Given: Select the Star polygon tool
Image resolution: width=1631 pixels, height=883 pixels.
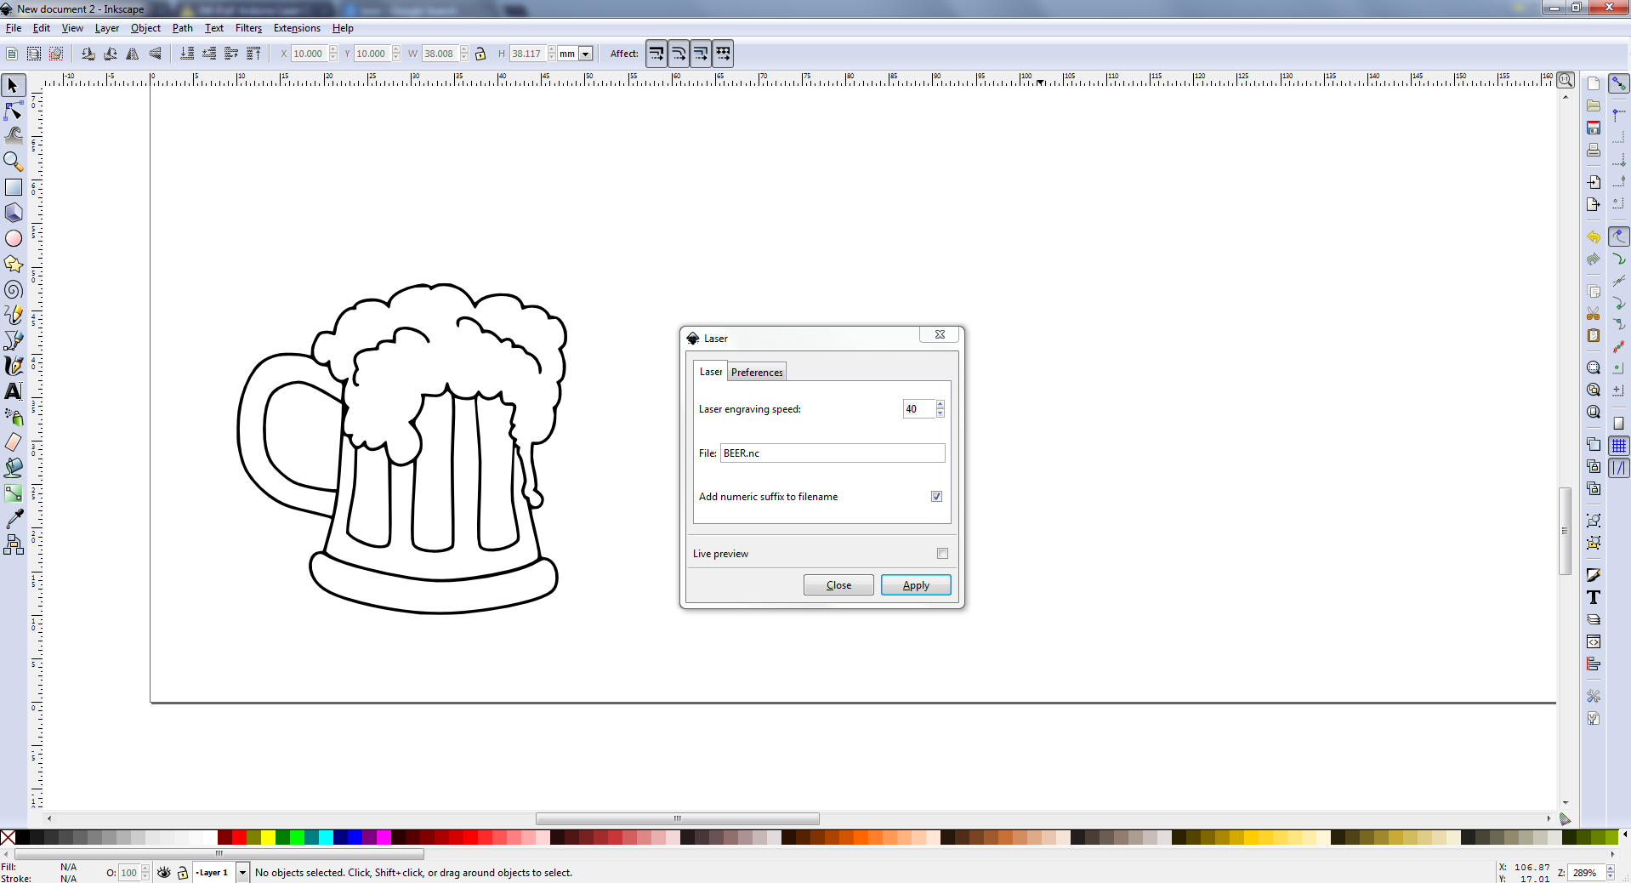Looking at the screenshot, I should [x=14, y=264].
